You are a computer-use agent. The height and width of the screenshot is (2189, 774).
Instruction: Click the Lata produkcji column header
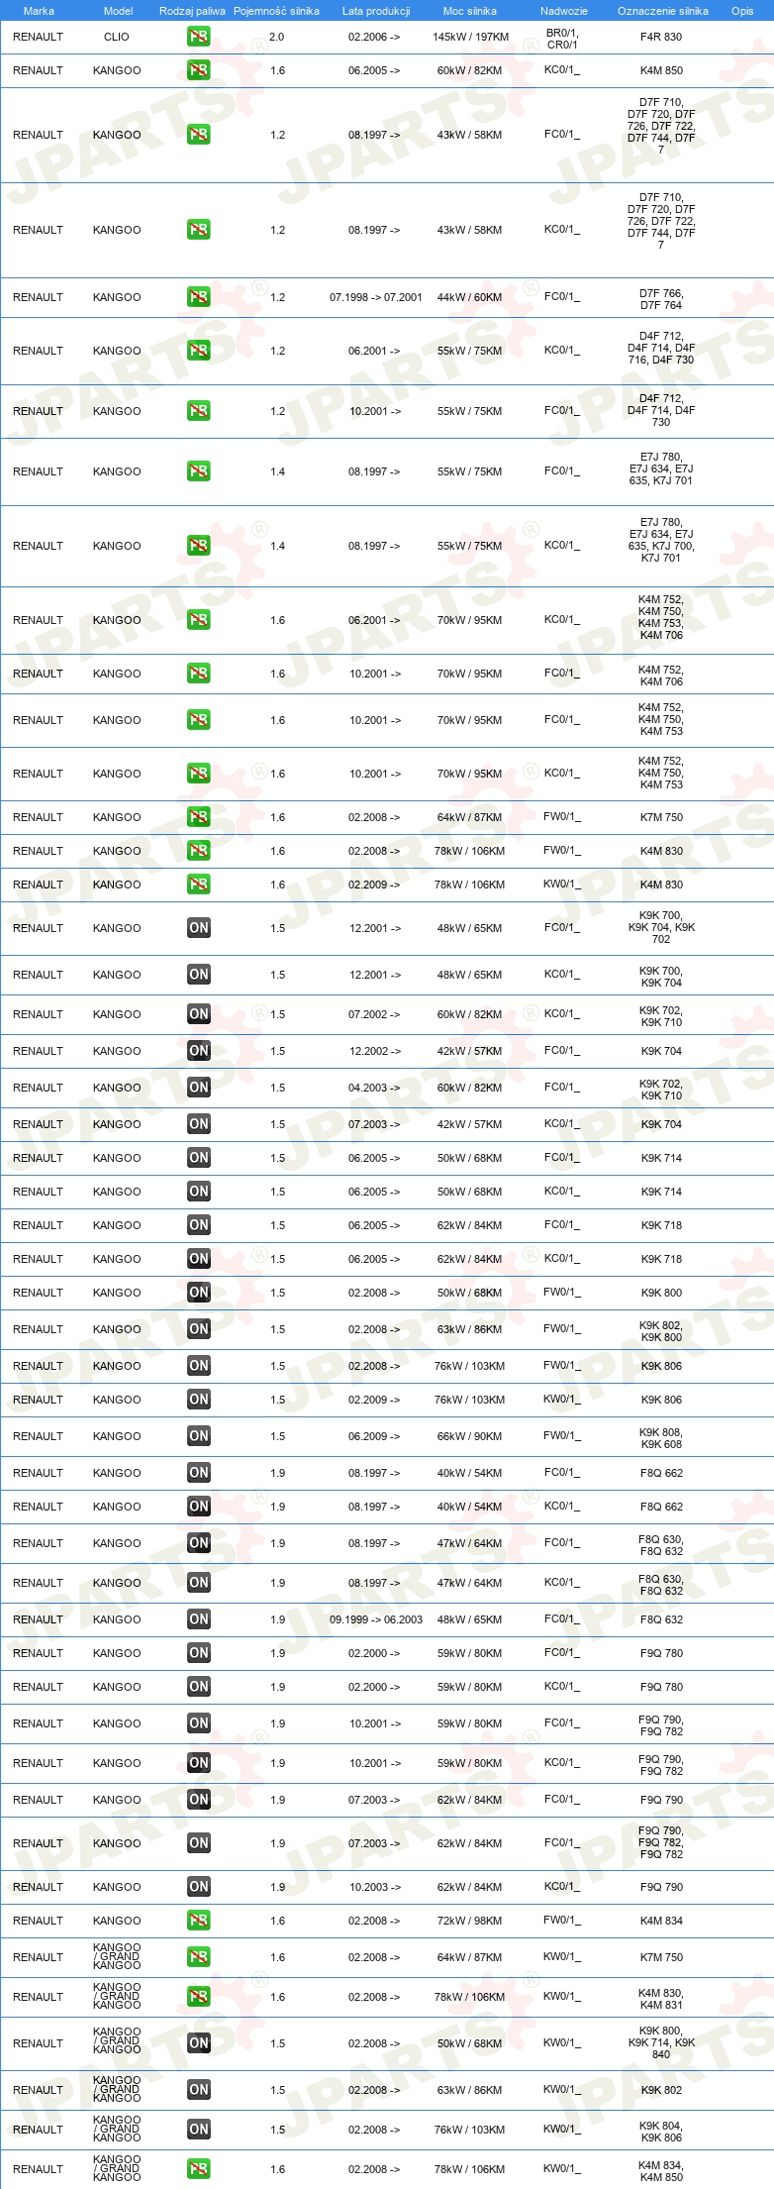[x=376, y=11]
